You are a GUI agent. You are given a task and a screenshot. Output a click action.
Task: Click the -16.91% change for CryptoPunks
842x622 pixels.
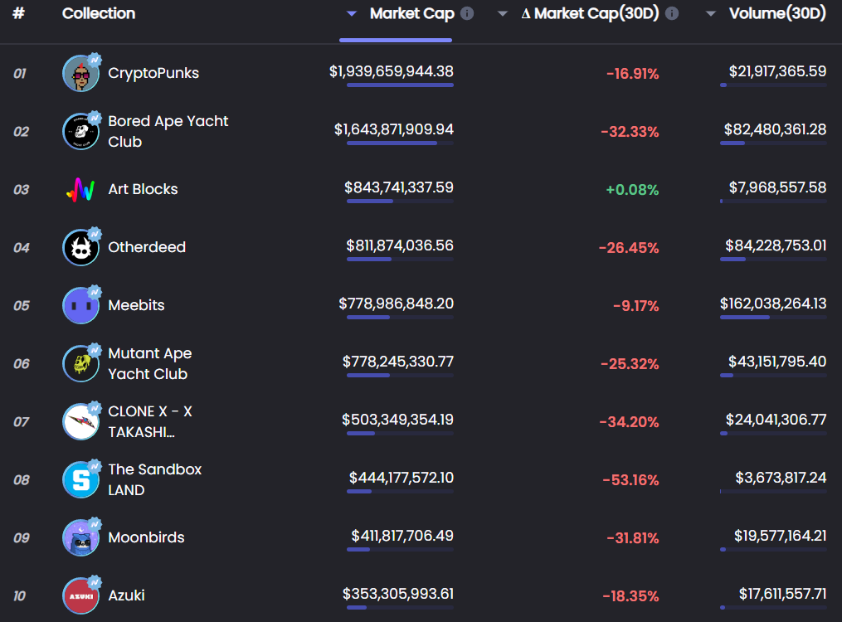[633, 74]
